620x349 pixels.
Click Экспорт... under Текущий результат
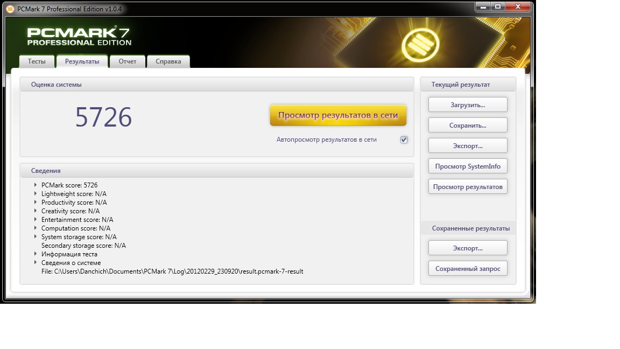point(468,145)
